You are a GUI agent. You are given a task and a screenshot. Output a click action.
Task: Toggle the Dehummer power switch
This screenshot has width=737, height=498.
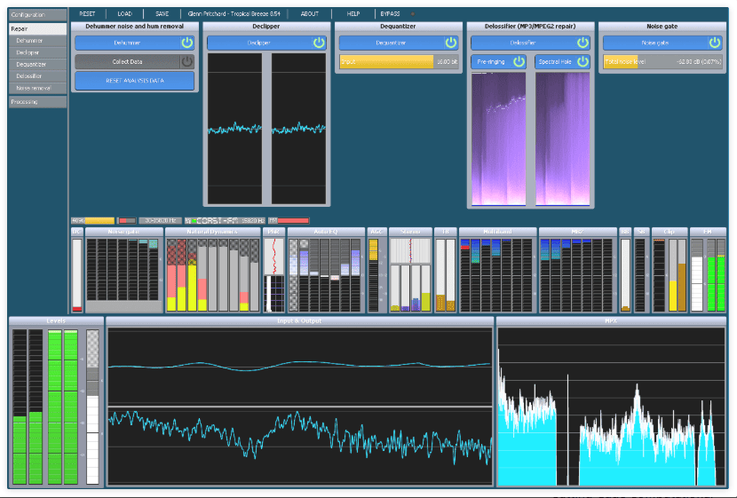(187, 43)
